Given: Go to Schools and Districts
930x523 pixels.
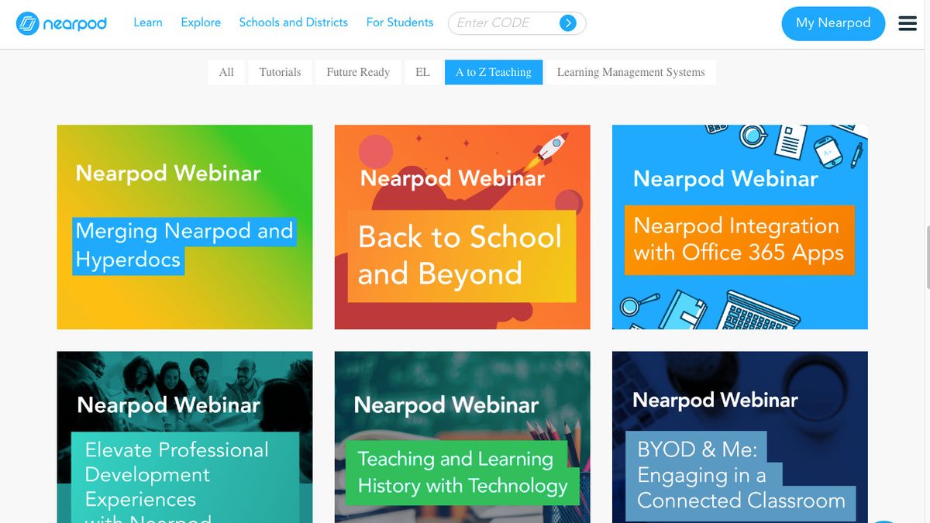Looking at the screenshot, I should [294, 22].
